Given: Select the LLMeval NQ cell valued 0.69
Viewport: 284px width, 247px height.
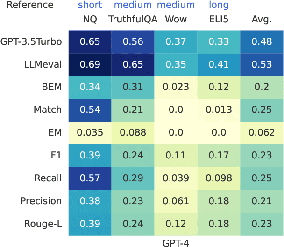Looking at the screenshot, I should [x=91, y=64].
